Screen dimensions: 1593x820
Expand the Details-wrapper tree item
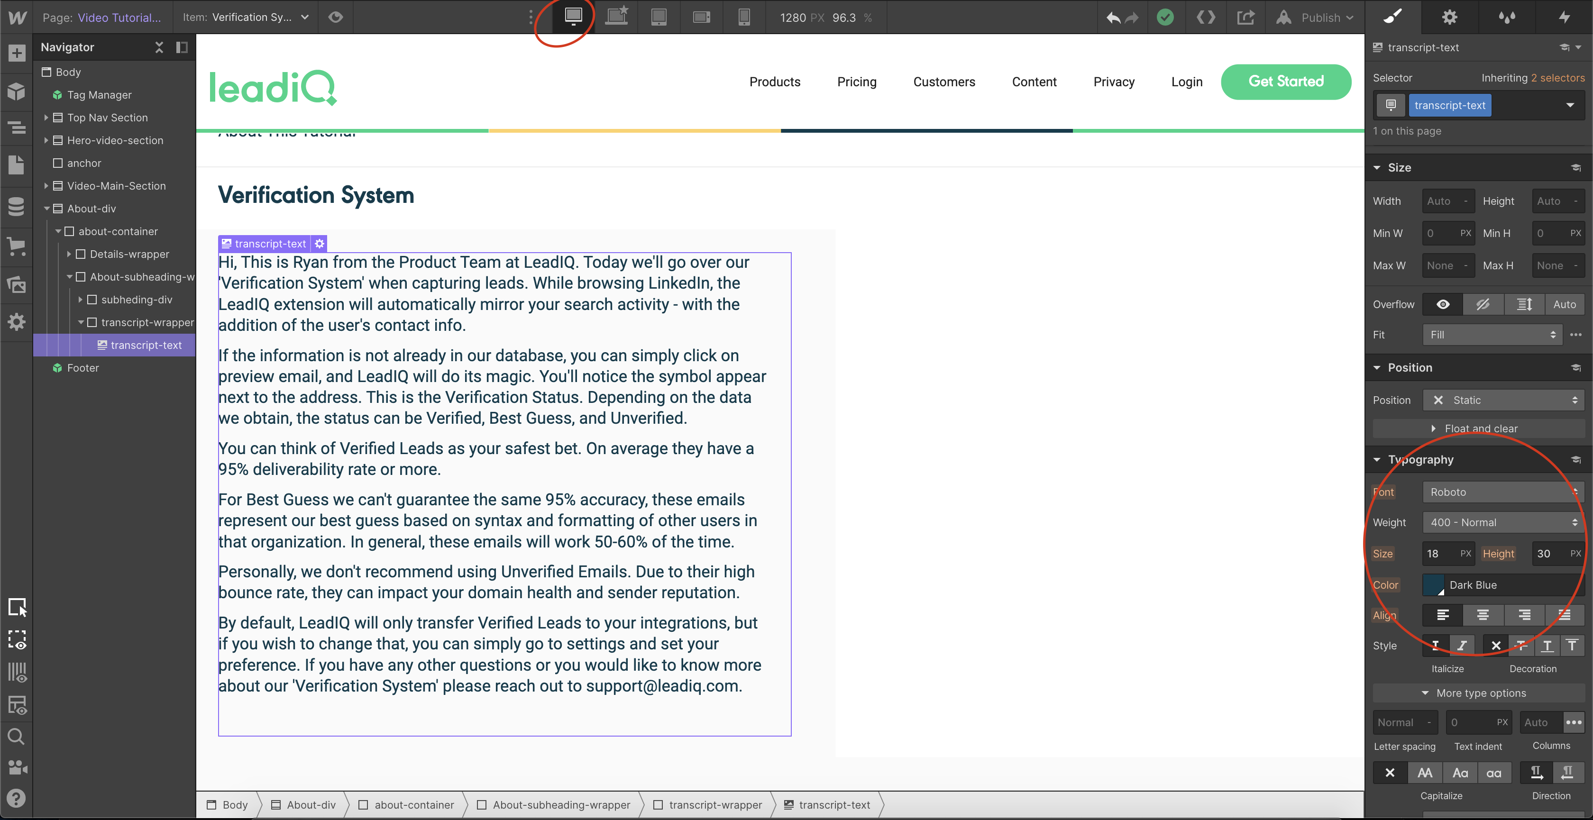(x=69, y=254)
